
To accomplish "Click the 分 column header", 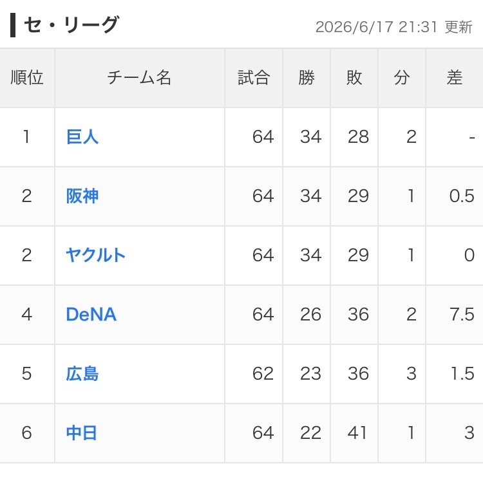I will (402, 77).
